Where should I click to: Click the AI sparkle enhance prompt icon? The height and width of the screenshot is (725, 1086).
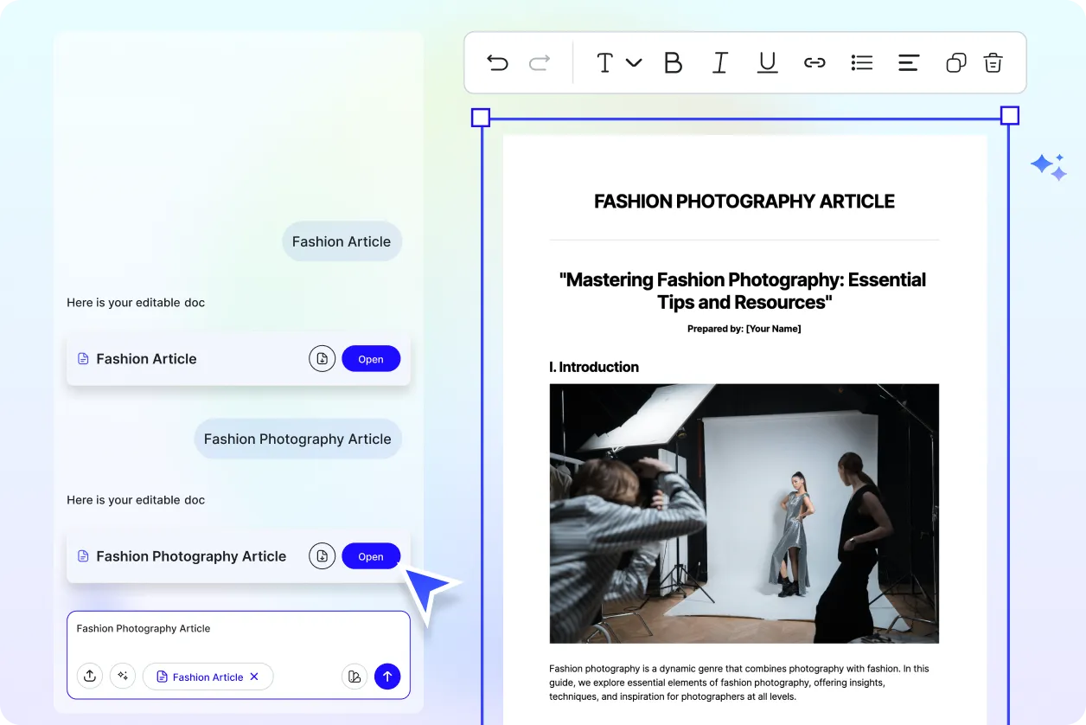(x=123, y=677)
